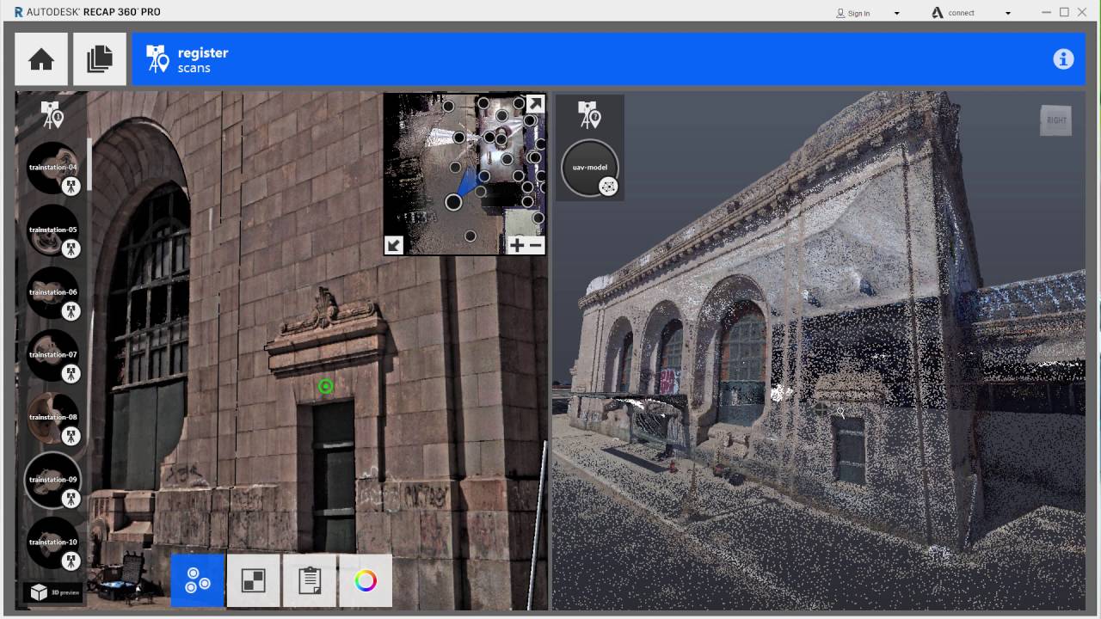The image size is (1101, 619).
Task: Click the tripod badge on trainstation-10
Action: (71, 561)
